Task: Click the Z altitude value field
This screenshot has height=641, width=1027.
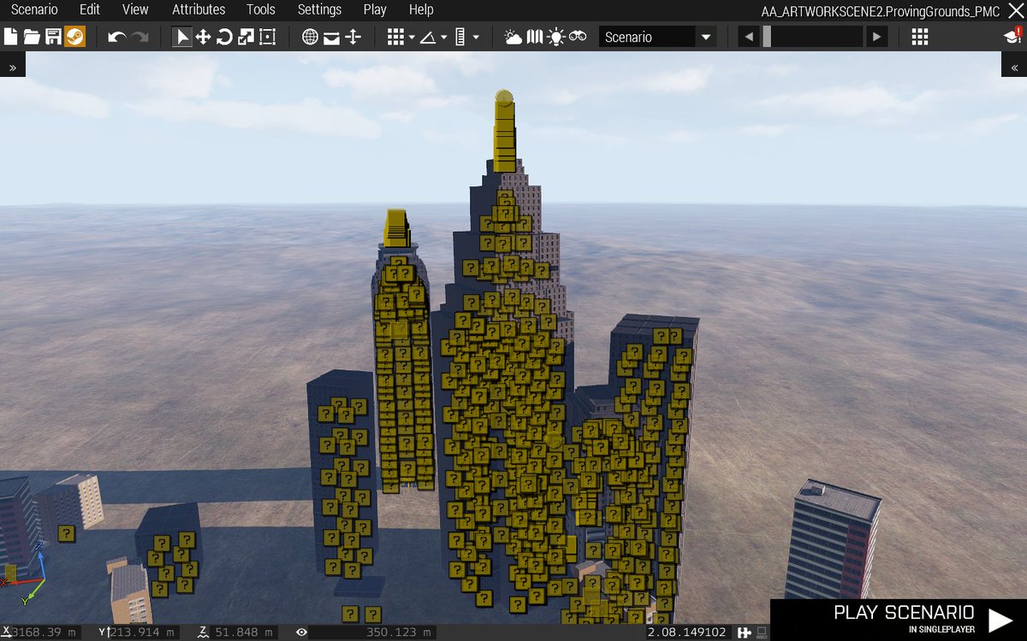Action: (x=244, y=632)
